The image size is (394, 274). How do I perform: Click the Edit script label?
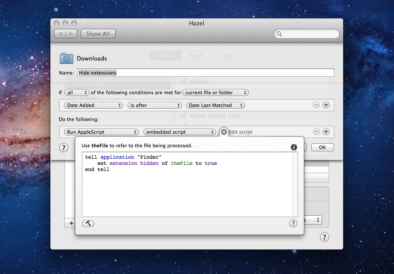[241, 132]
